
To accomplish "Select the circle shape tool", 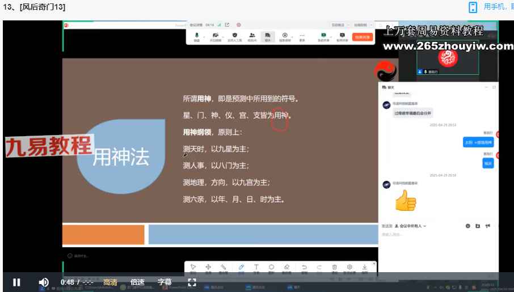I will [x=271, y=268].
